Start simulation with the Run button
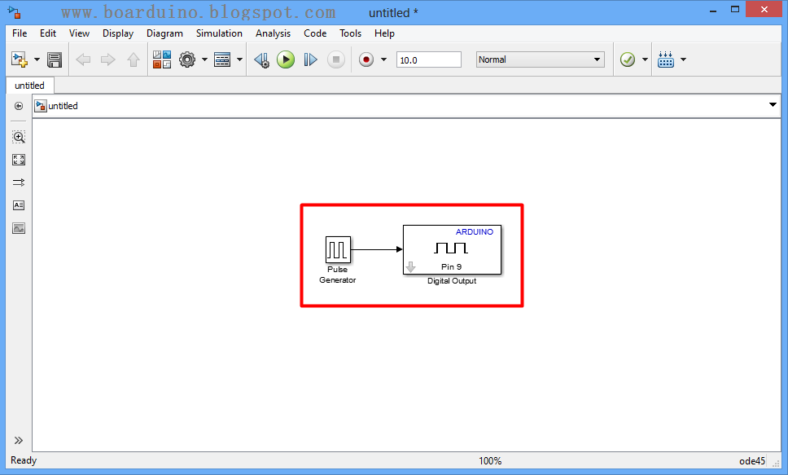788x475 pixels. coord(285,59)
